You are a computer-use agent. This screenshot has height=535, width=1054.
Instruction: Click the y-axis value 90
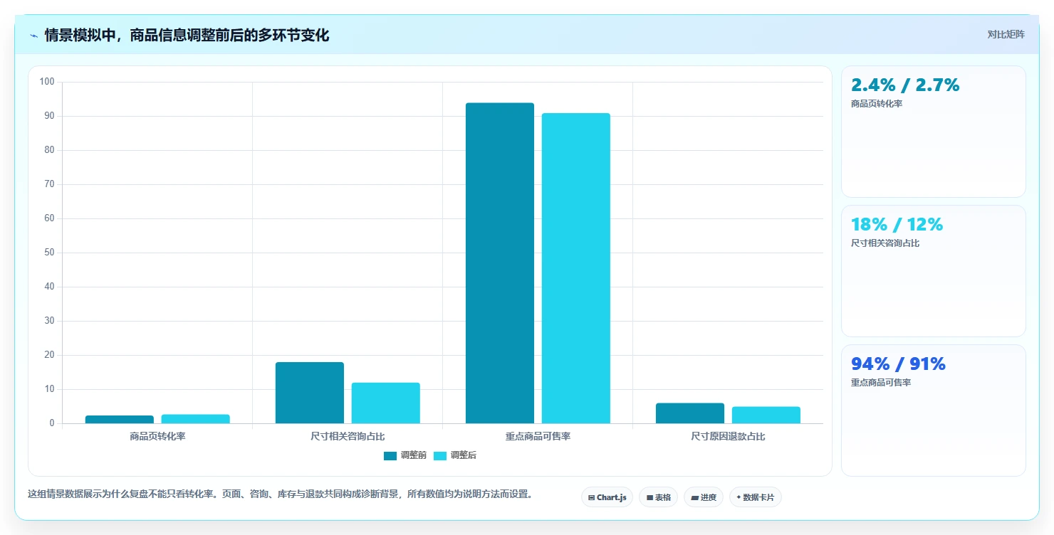(x=49, y=116)
